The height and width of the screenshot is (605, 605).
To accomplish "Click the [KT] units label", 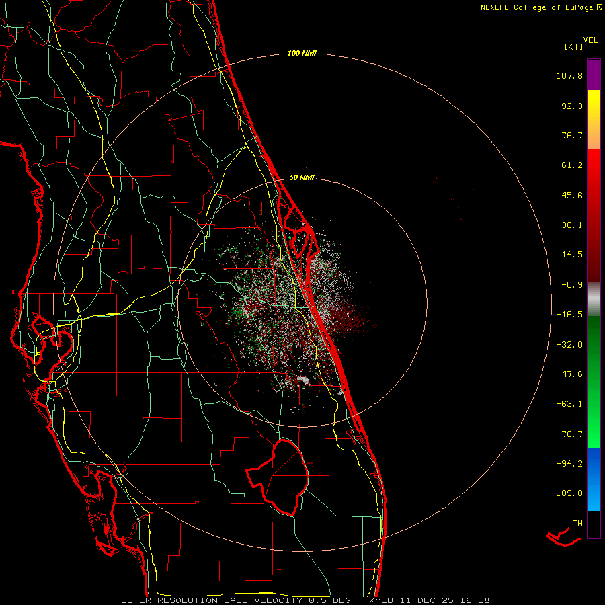I will (574, 46).
